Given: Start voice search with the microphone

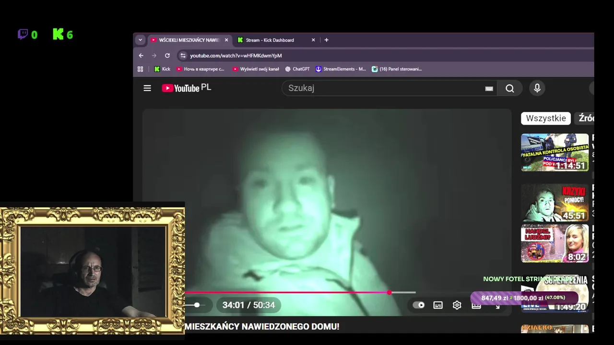Looking at the screenshot, I should [537, 88].
